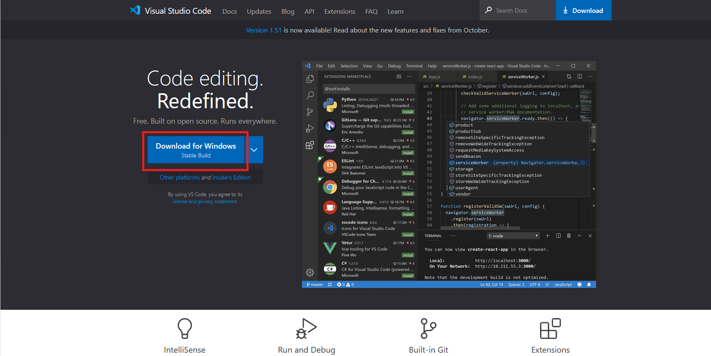The height and width of the screenshot is (356, 711).
Task: Click Install button for C# extension
Action: 408,276
